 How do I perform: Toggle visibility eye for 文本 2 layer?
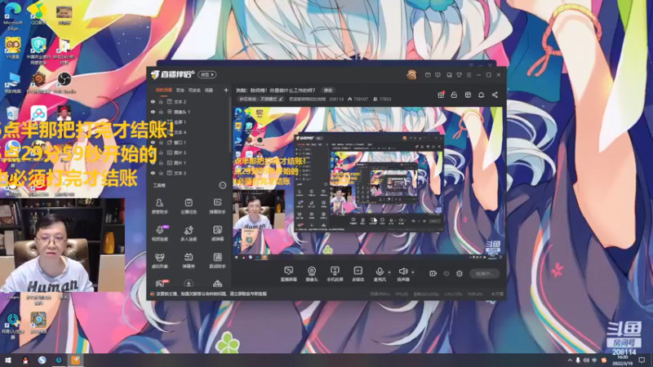(x=153, y=101)
